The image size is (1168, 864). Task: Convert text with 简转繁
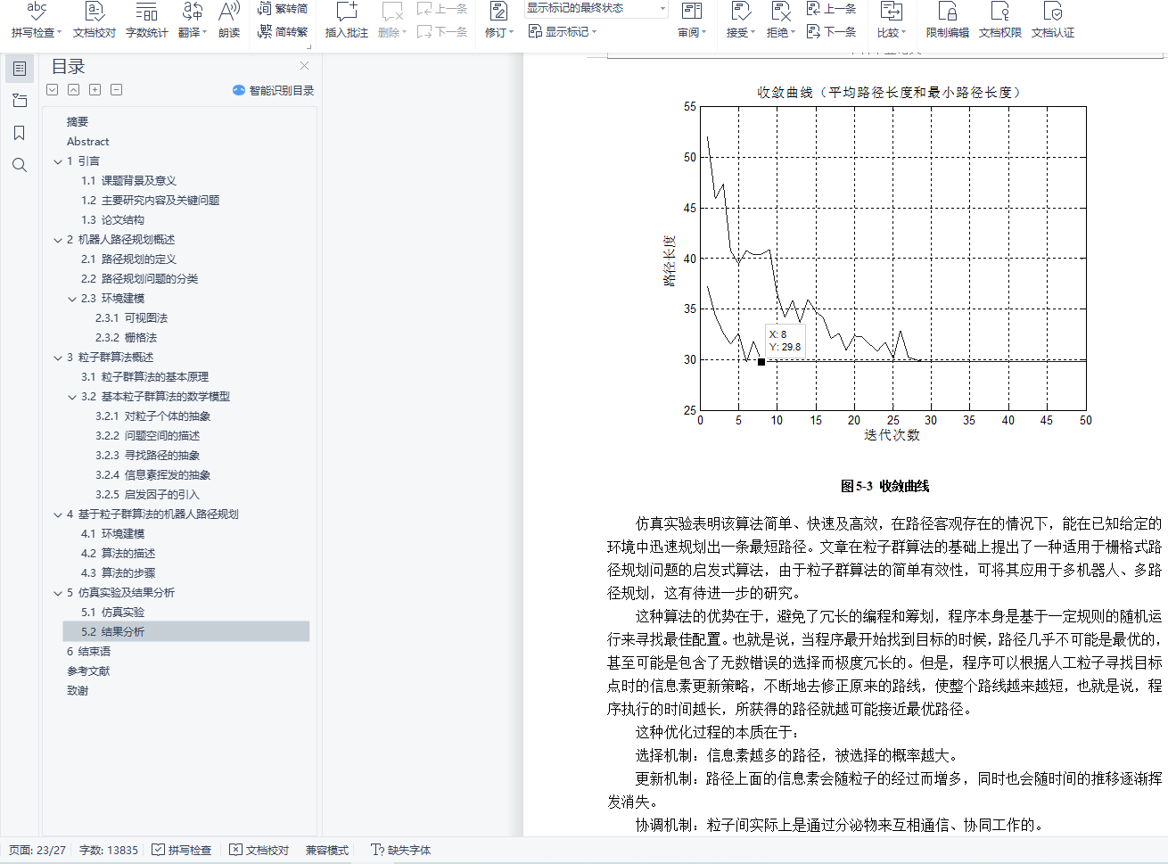coord(283,31)
